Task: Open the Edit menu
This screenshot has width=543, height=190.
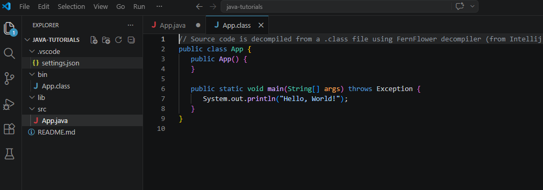Action: click(44, 7)
